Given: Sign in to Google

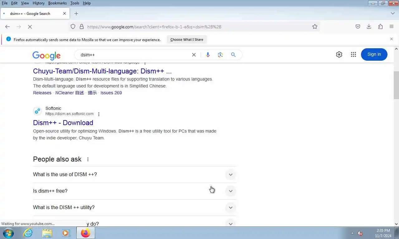Looking at the screenshot, I should [374, 54].
